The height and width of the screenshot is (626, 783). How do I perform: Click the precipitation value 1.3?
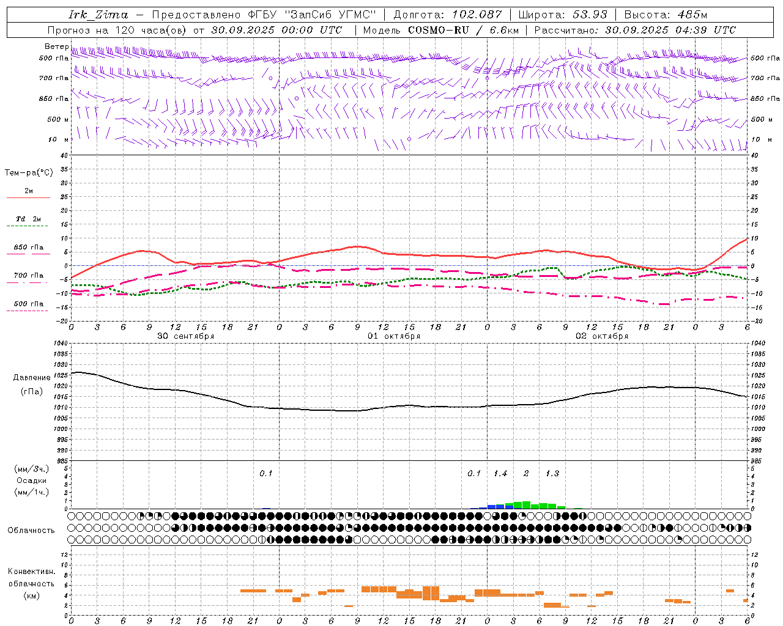[552, 474]
